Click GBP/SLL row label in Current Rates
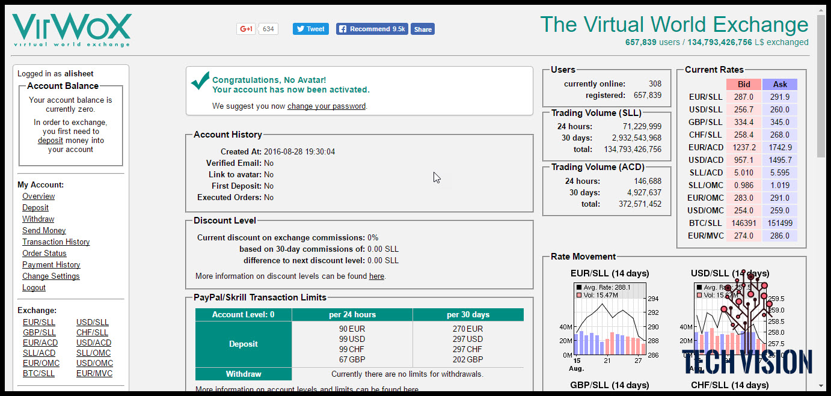Image resolution: width=831 pixels, height=396 pixels. click(705, 123)
